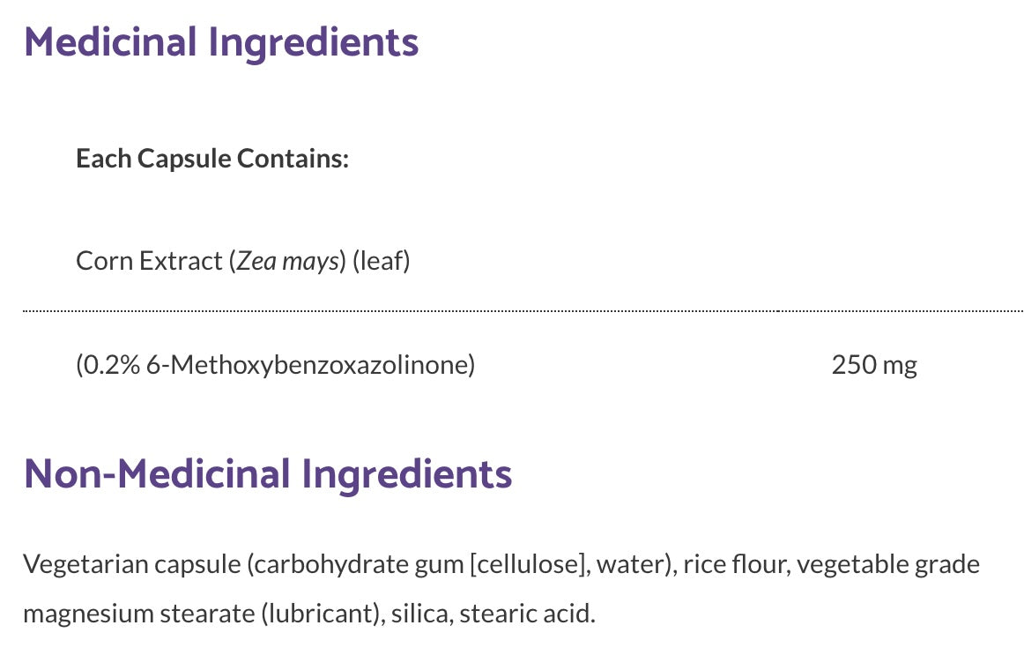The image size is (1024, 670).
Task: Click the 'stearic acid' ingredient
Action: [527, 614]
